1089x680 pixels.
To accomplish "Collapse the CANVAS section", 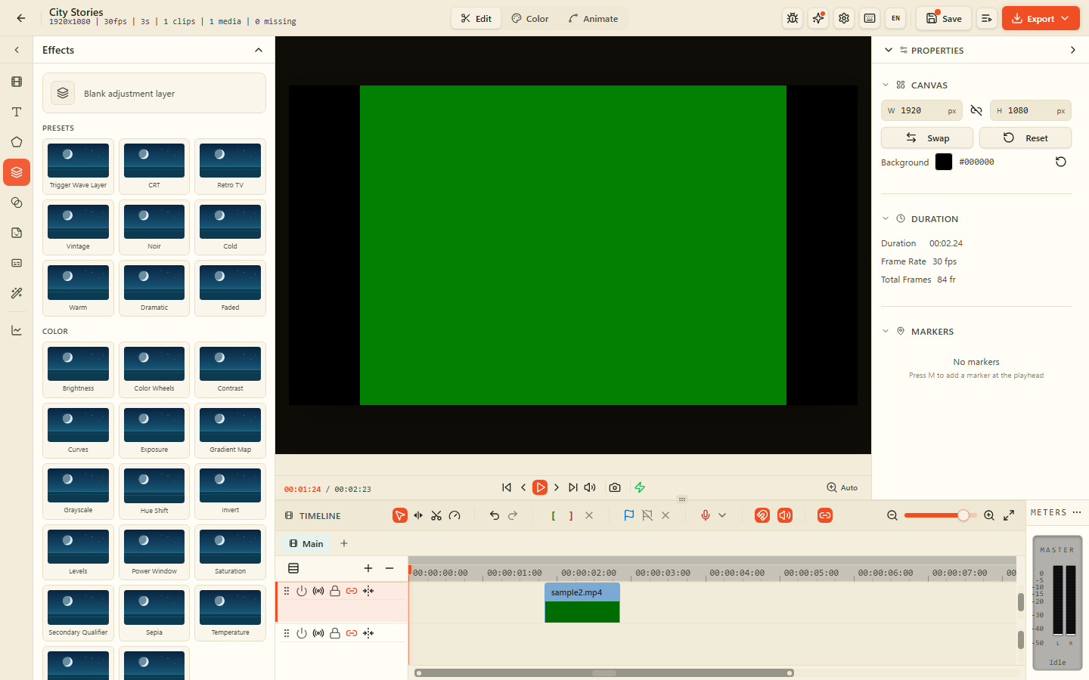I will coord(886,85).
